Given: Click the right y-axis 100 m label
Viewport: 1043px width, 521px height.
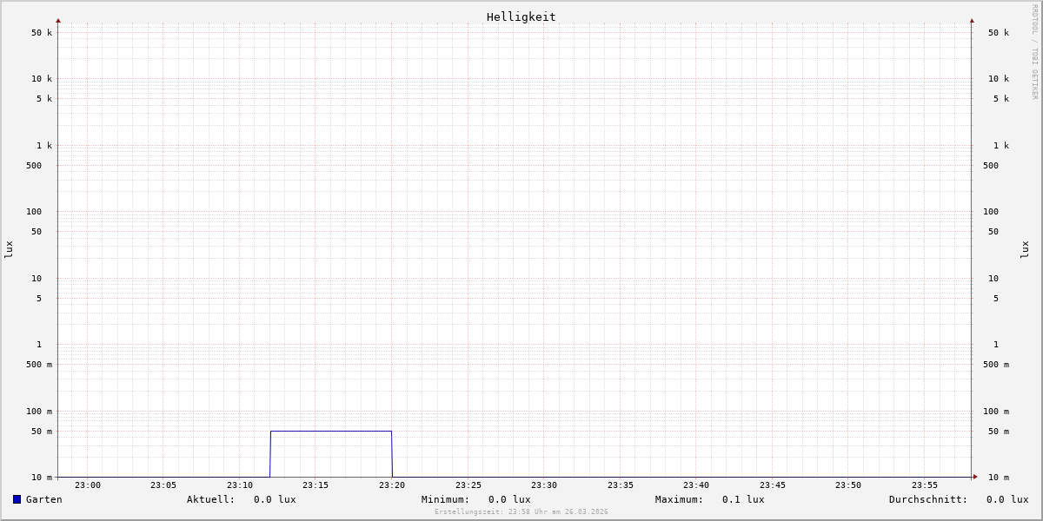Looking at the screenshot, I should pos(996,412).
